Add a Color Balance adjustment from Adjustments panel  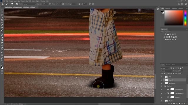click(x=167, y=37)
